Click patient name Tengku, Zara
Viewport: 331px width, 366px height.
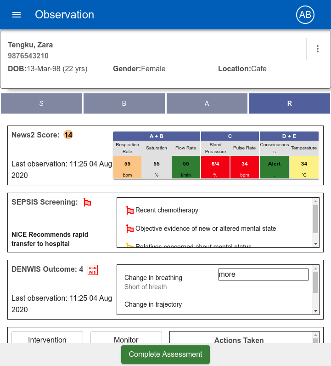click(30, 45)
